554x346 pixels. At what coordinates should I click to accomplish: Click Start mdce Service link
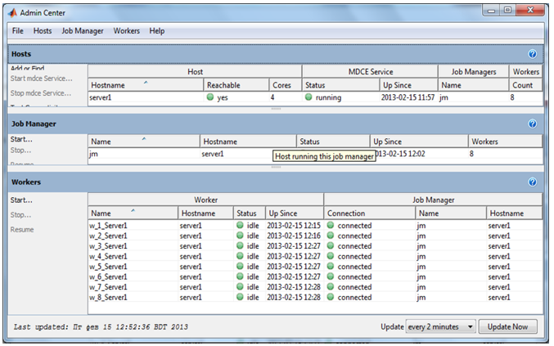(x=42, y=79)
